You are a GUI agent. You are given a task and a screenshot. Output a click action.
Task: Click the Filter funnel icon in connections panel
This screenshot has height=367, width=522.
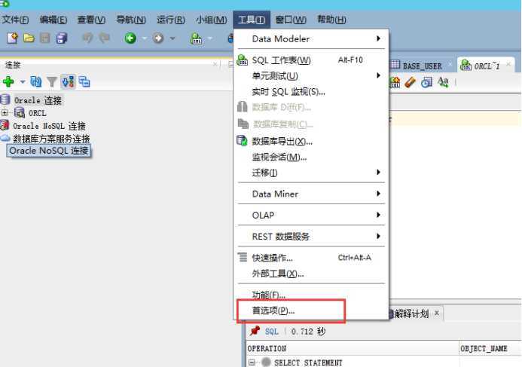tap(52, 82)
